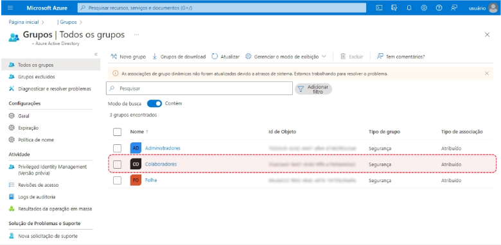Click the CO group avatar
This screenshot has height=245, width=501.
coord(136,164)
